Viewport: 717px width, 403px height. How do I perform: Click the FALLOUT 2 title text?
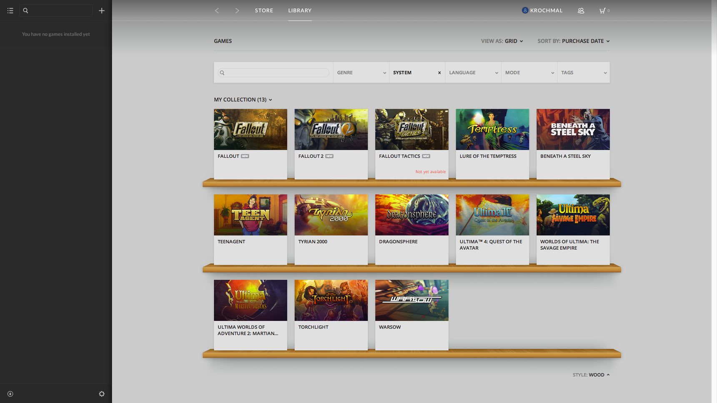[311, 156]
